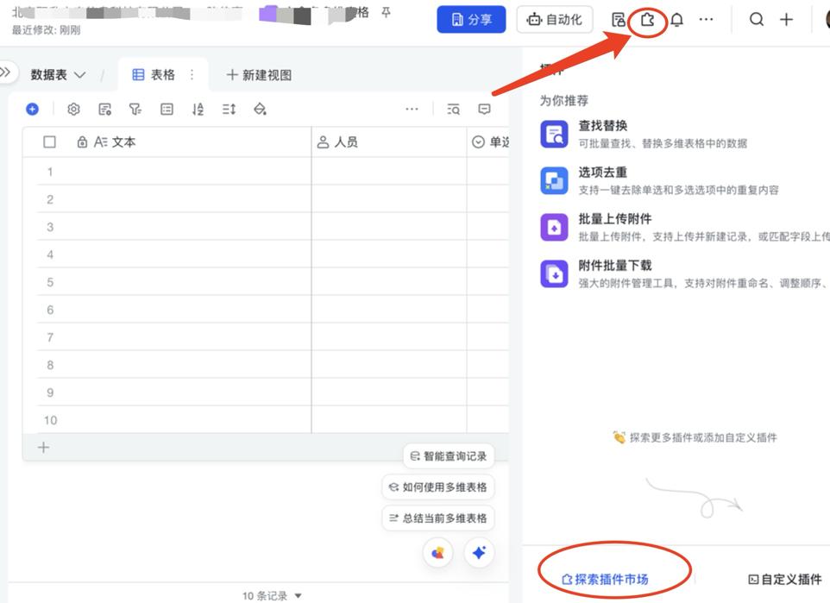Click the 分享 share button
The image size is (830, 603).
point(471,18)
